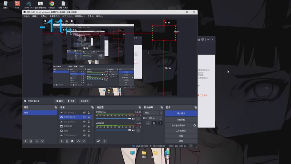Add a new source with the plus icon
The height and width of the screenshot is (164, 291).
click(61, 141)
